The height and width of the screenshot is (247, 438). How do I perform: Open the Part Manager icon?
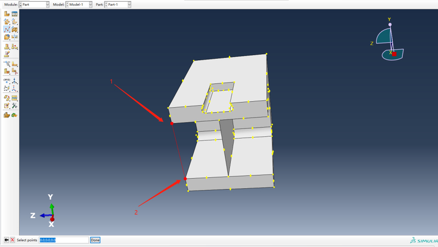click(15, 14)
